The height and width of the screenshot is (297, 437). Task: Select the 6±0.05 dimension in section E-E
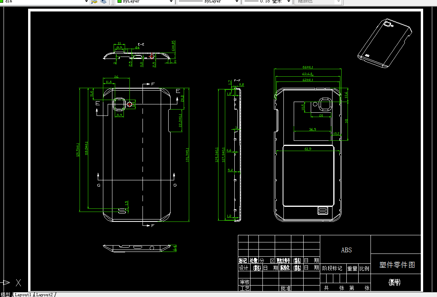point(173,45)
